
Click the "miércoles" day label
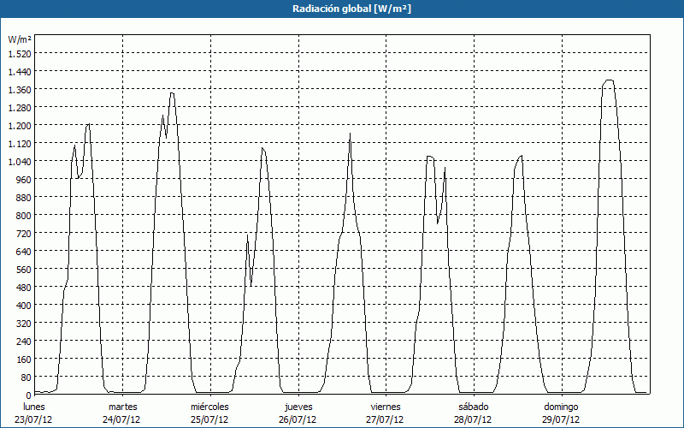pos(210,406)
